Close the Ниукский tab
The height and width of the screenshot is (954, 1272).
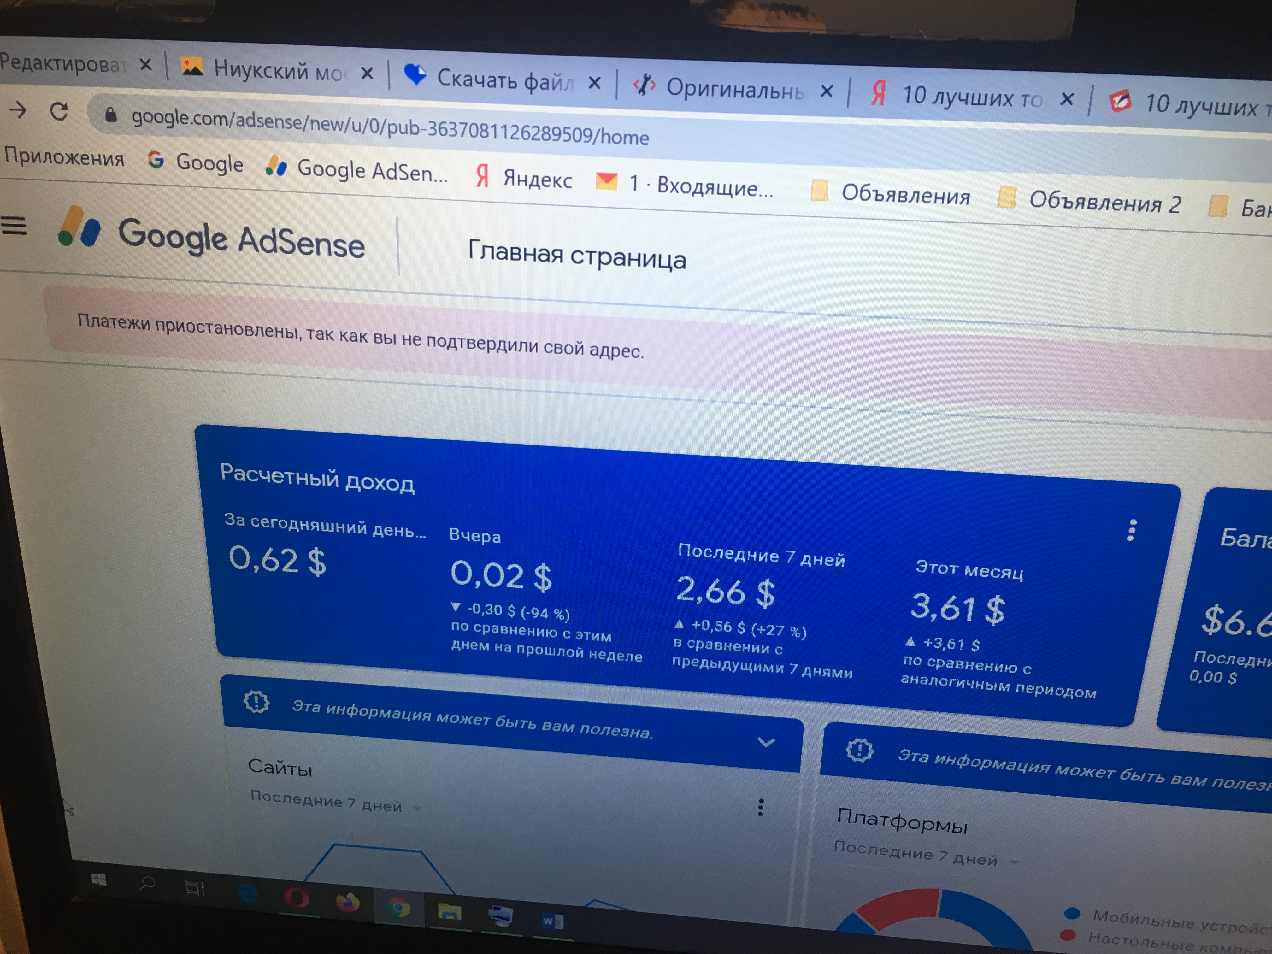pos(367,73)
